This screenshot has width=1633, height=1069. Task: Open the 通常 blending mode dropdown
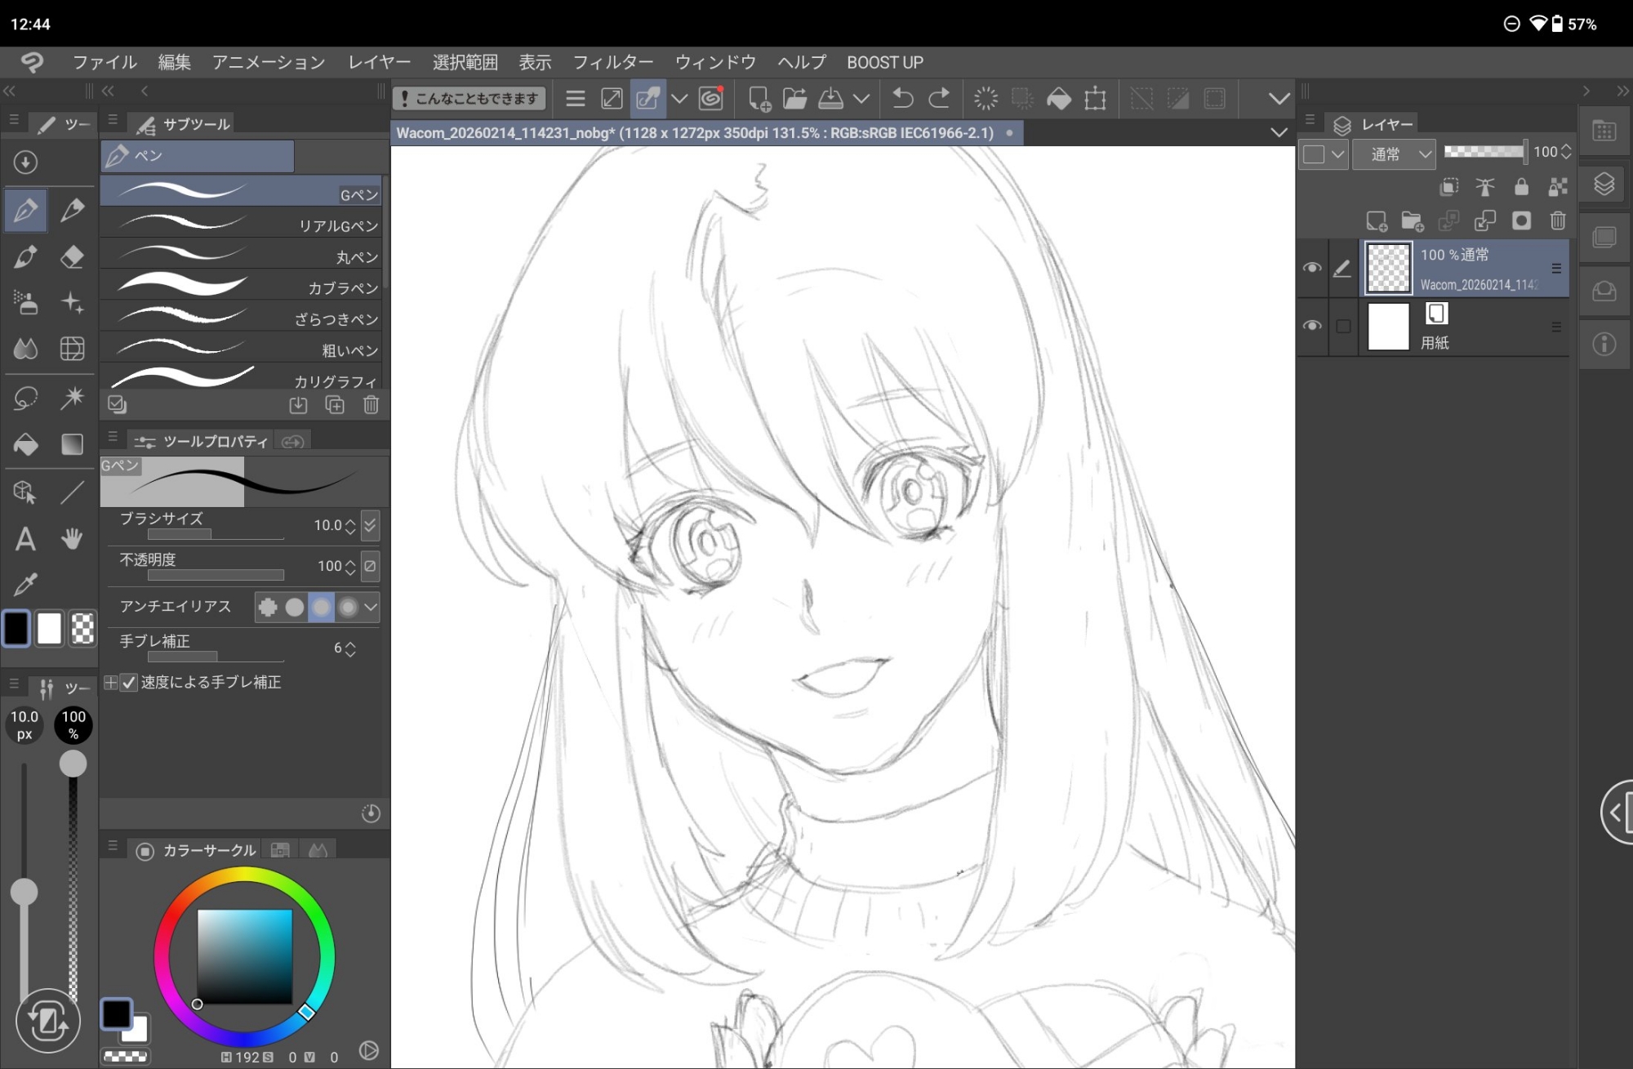[x=1394, y=154]
